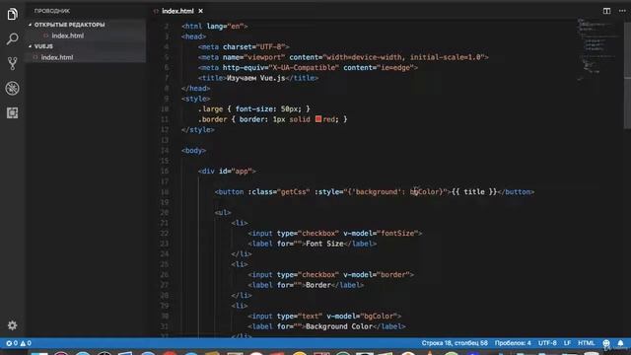Switch to the index.html editor tab

pyautogui.click(x=177, y=11)
